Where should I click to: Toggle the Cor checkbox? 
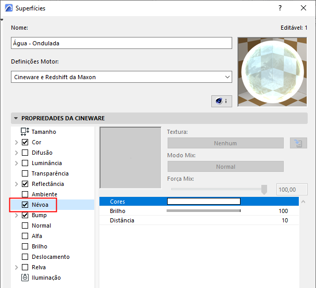coord(25,142)
